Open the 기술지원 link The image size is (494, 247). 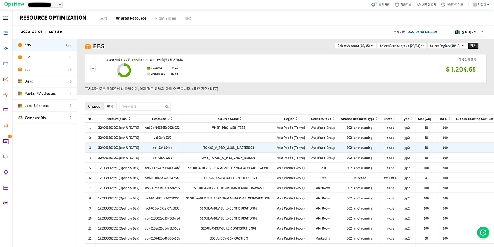406,5
